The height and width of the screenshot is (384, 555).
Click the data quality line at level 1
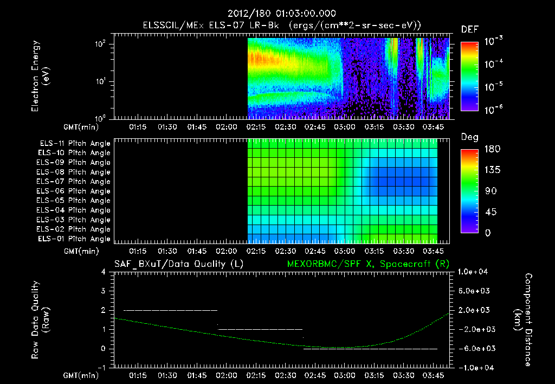point(260,329)
